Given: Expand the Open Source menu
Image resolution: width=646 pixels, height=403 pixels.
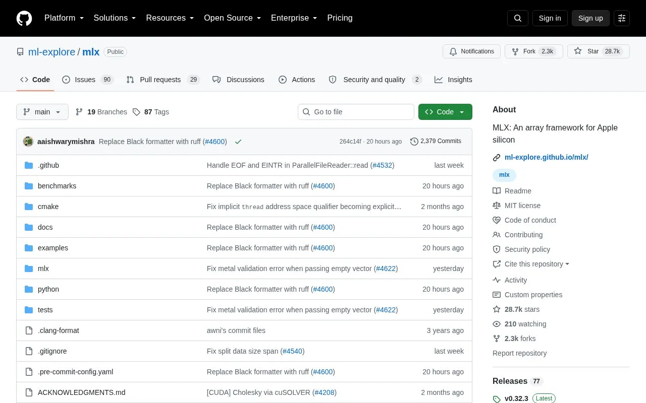Looking at the screenshot, I should click(233, 18).
